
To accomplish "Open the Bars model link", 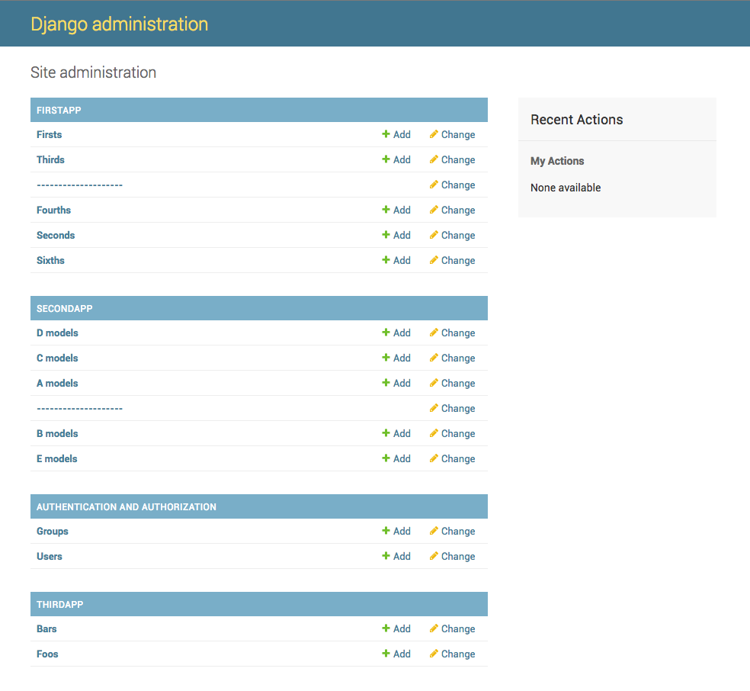I will [x=46, y=628].
